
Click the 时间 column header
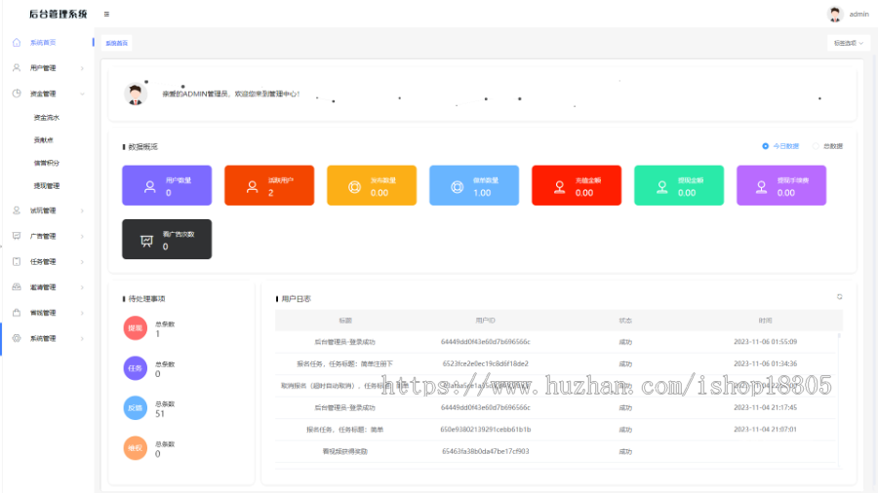pyautogui.click(x=765, y=321)
